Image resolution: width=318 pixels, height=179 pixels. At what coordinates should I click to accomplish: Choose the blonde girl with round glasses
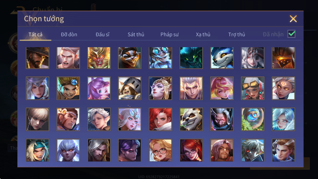click(161, 150)
